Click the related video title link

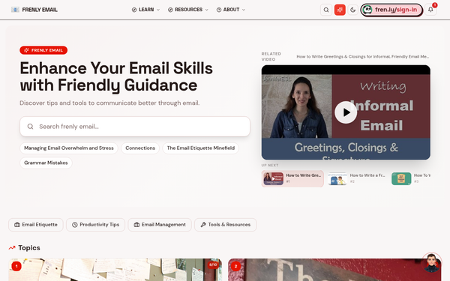point(363,57)
